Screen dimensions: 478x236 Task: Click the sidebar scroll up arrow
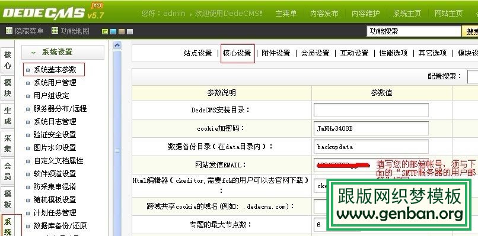117,46
